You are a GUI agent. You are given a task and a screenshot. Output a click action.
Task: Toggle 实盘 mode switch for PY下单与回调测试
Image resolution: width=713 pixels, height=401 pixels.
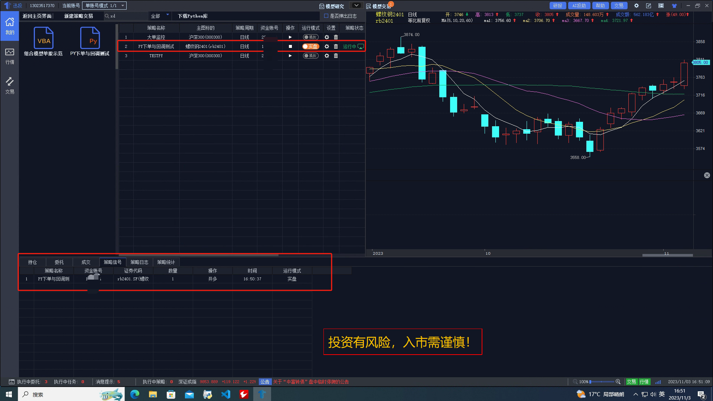pyautogui.click(x=310, y=46)
